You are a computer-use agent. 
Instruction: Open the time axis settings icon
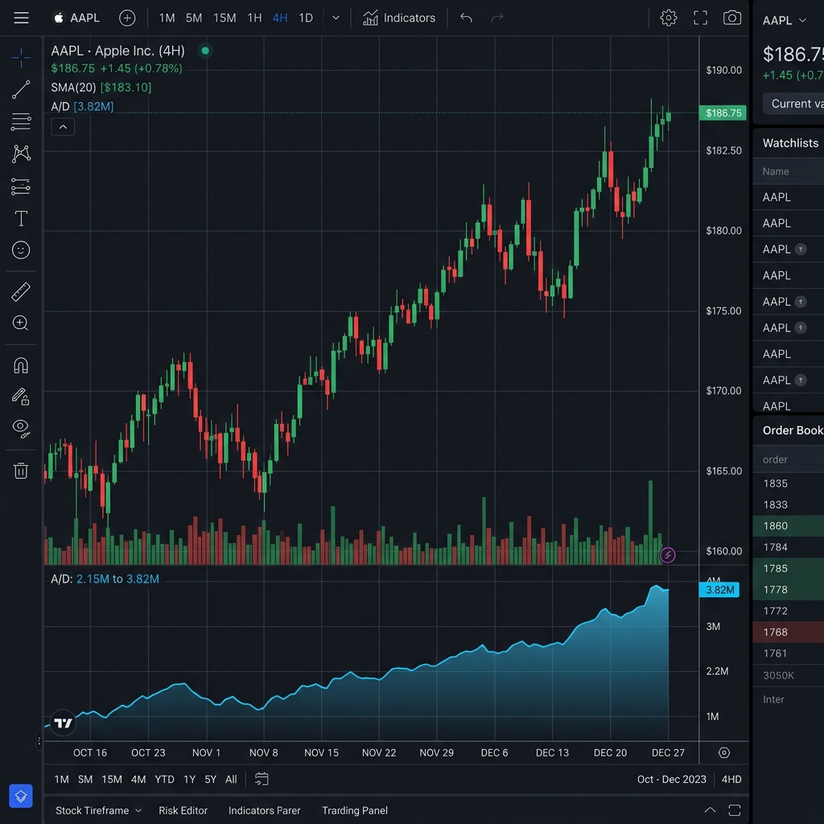(724, 752)
